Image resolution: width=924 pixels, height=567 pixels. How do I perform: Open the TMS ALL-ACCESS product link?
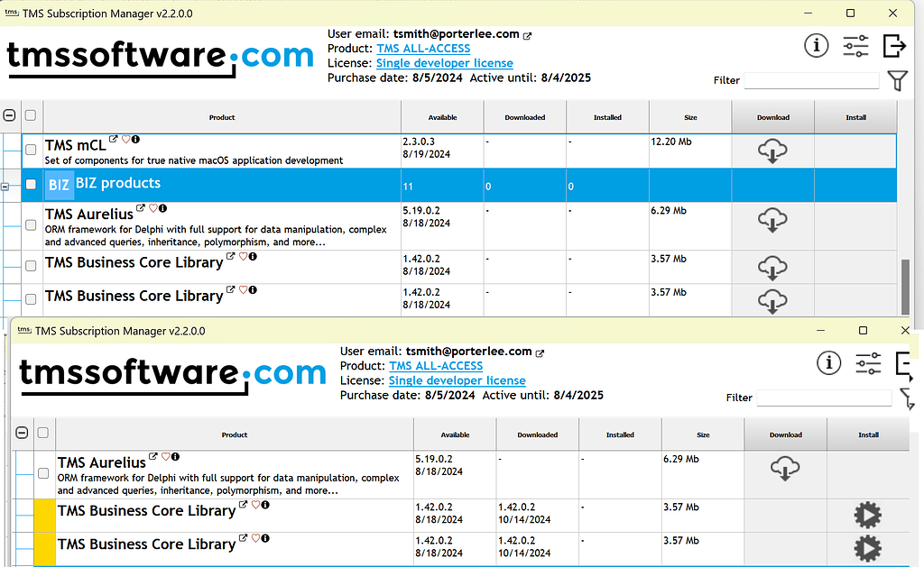pyautogui.click(x=424, y=48)
